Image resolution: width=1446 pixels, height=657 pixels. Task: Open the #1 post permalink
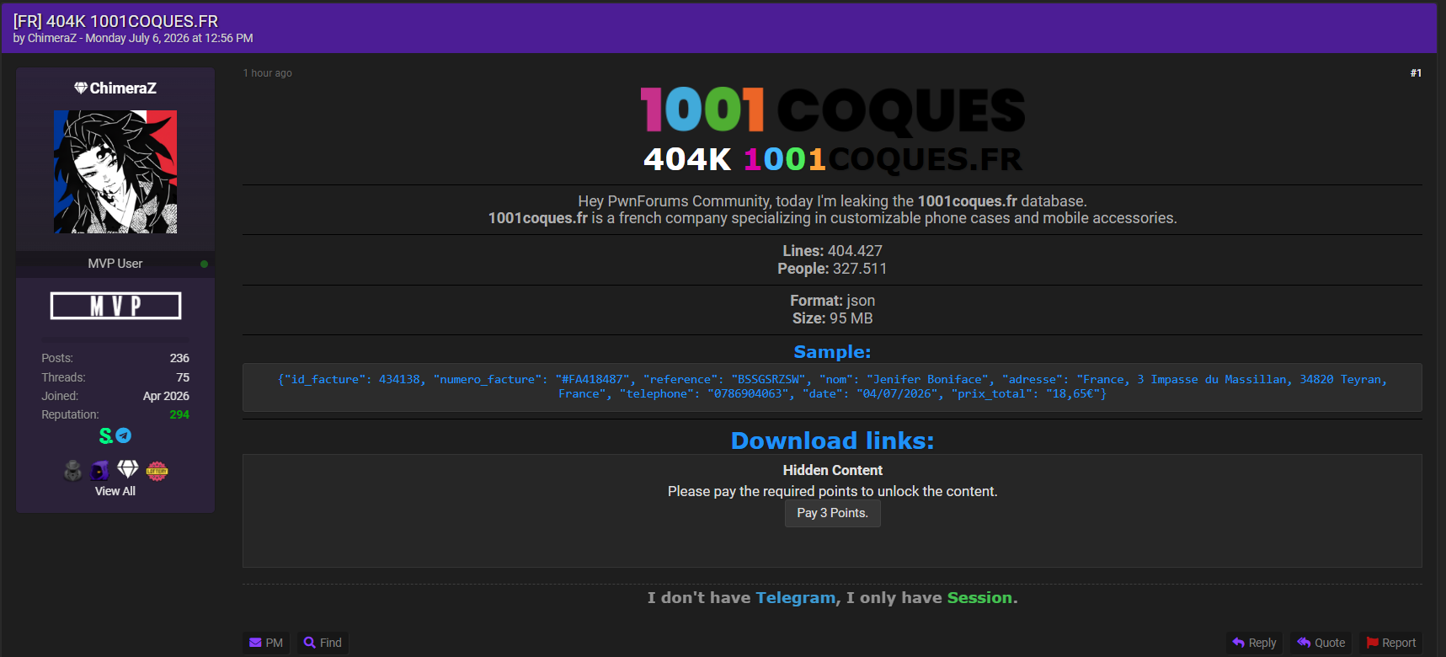click(x=1416, y=73)
